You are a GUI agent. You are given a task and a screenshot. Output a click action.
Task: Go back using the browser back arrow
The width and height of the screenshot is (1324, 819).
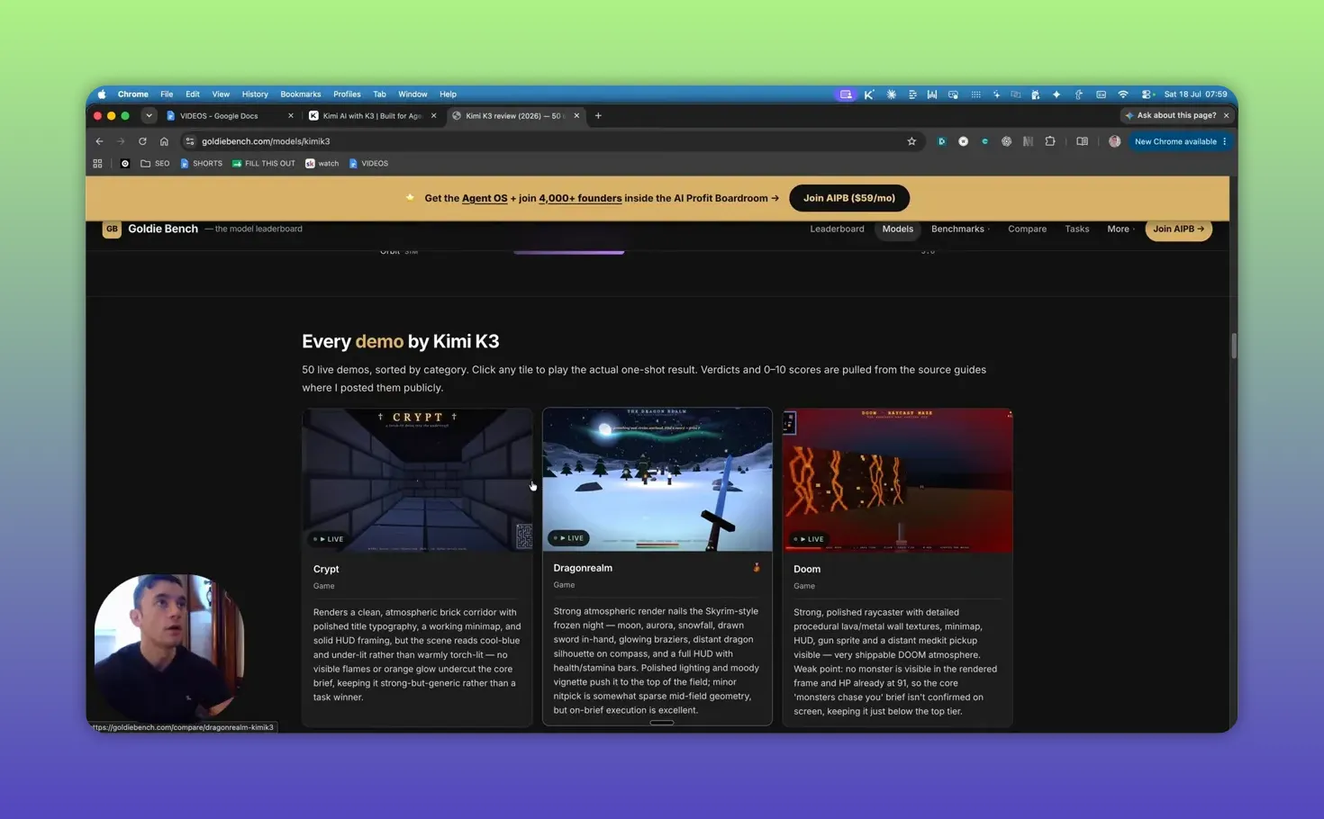point(99,141)
